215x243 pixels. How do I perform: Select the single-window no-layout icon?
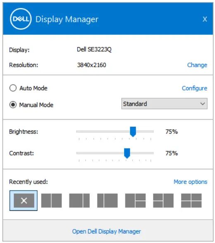[x=24, y=200]
